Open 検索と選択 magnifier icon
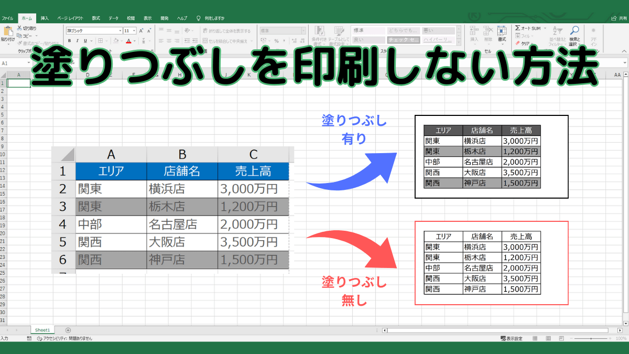 tap(574, 31)
